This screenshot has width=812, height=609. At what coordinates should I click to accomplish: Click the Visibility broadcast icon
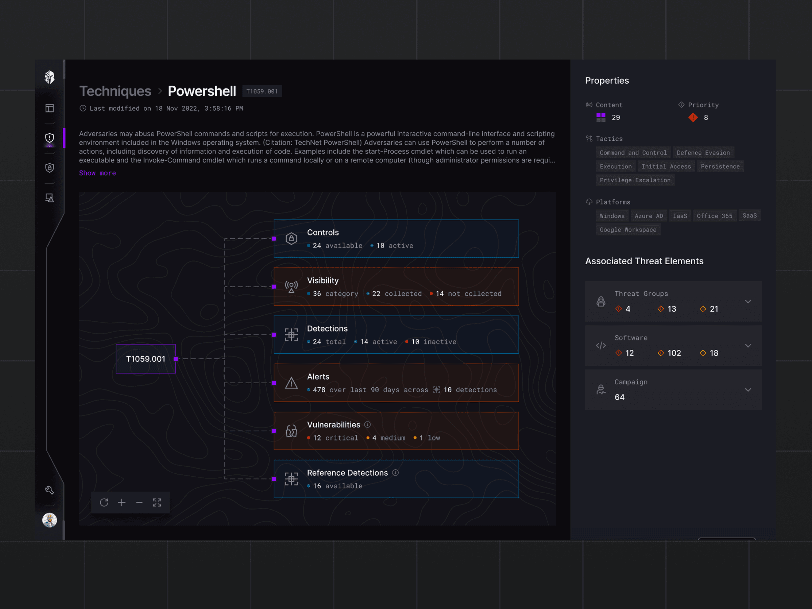(291, 287)
